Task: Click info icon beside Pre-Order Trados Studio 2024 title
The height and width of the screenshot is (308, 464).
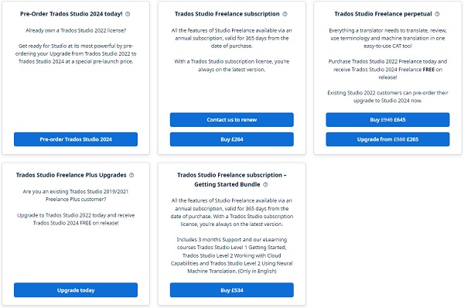Action: 128,14
